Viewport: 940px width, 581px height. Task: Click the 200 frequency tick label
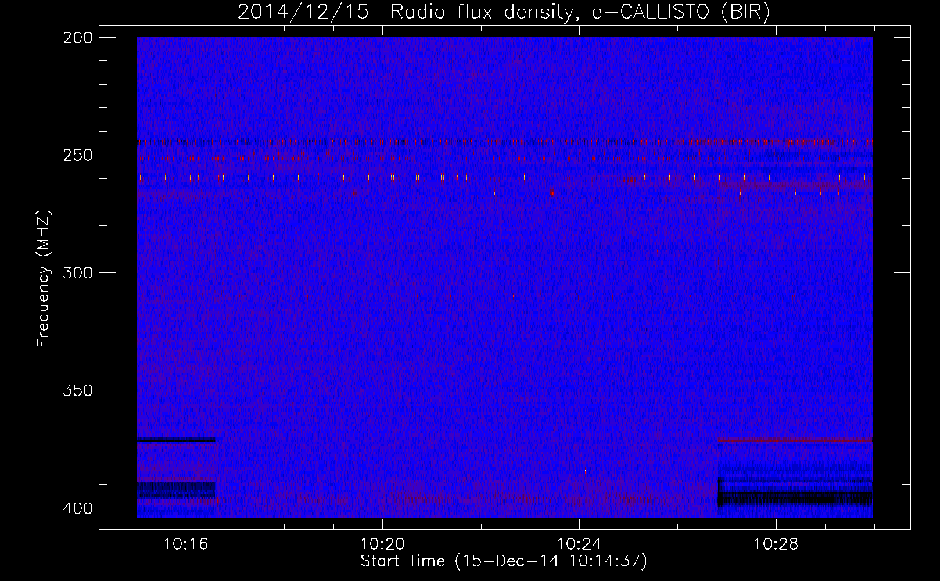[x=78, y=38]
